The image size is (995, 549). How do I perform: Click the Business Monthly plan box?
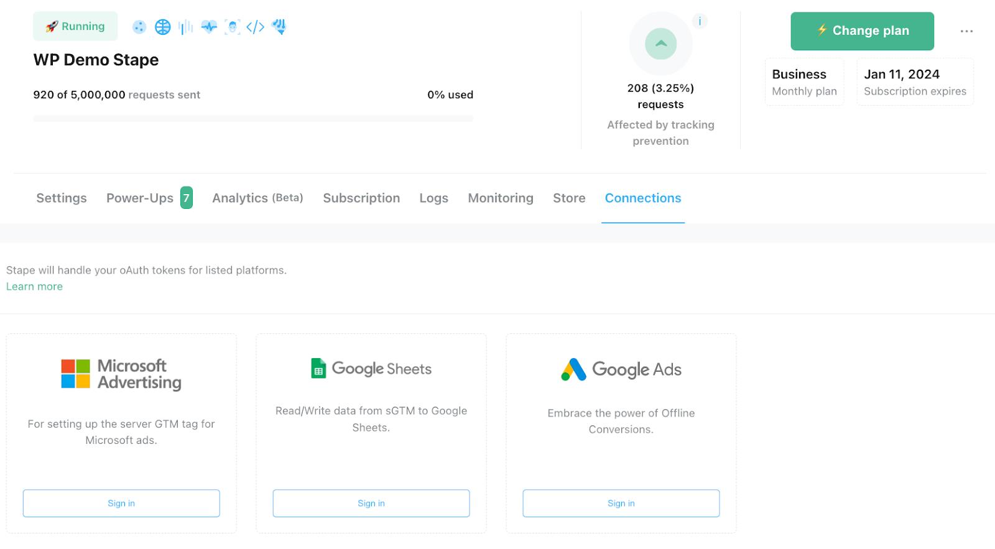pyautogui.click(x=805, y=82)
